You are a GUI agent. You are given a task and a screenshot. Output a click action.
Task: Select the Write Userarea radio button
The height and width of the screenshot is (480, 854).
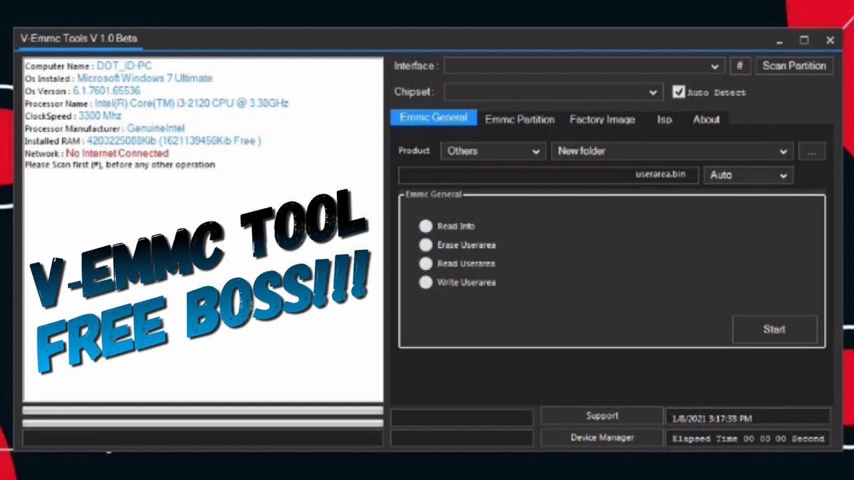click(x=426, y=282)
